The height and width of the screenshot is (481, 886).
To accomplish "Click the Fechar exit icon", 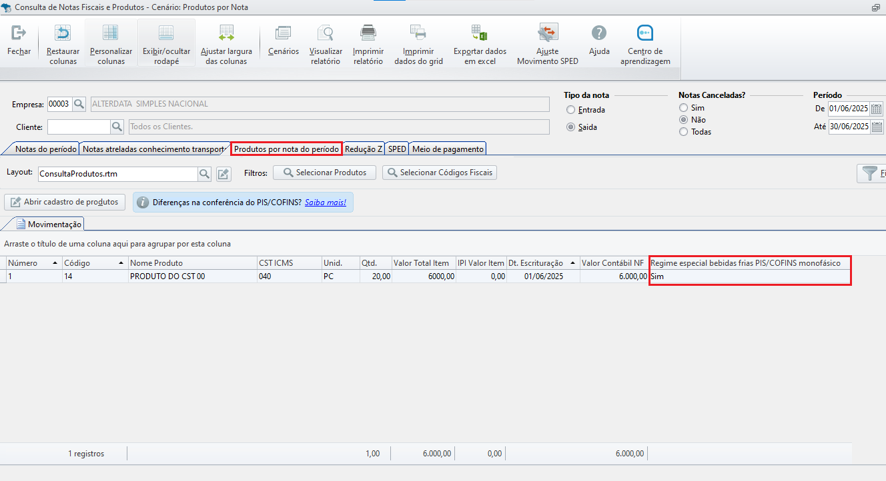I will click(19, 33).
